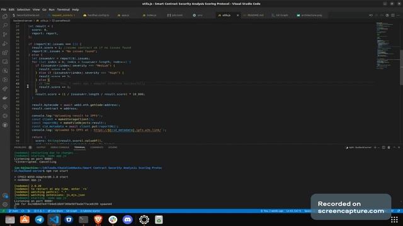Show the OUTPUT panel tab
The width and height of the screenshot is (403, 226).
coord(41,148)
